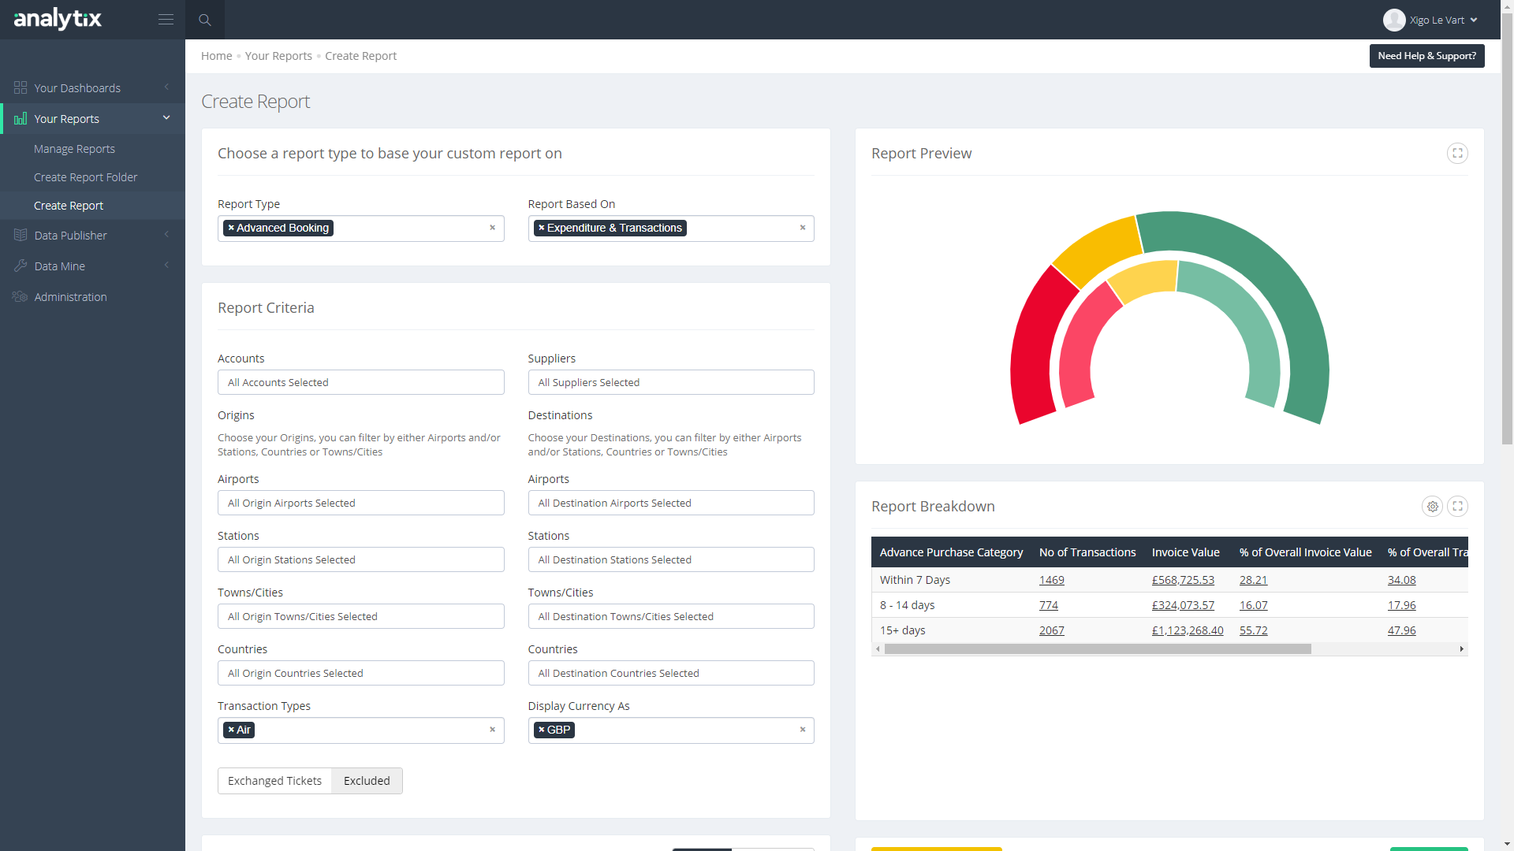Click table scroll left arrow
1514x851 pixels.
[878, 649]
